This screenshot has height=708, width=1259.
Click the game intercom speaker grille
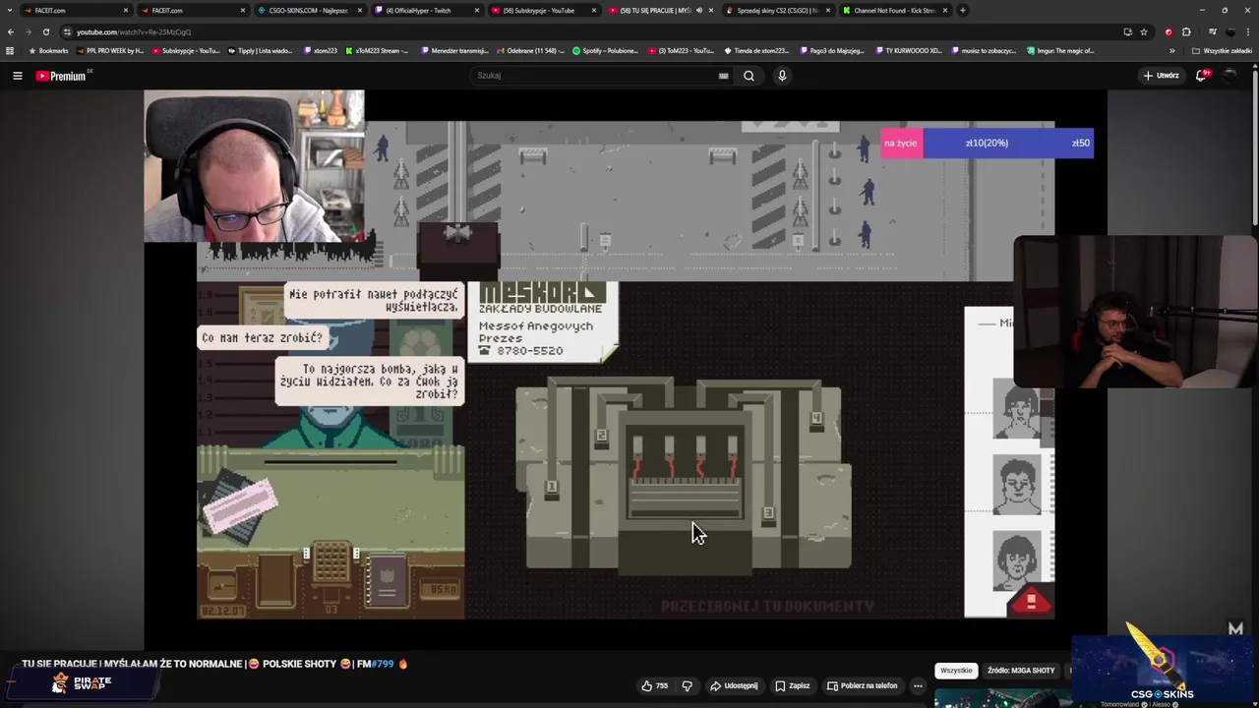coord(330,561)
